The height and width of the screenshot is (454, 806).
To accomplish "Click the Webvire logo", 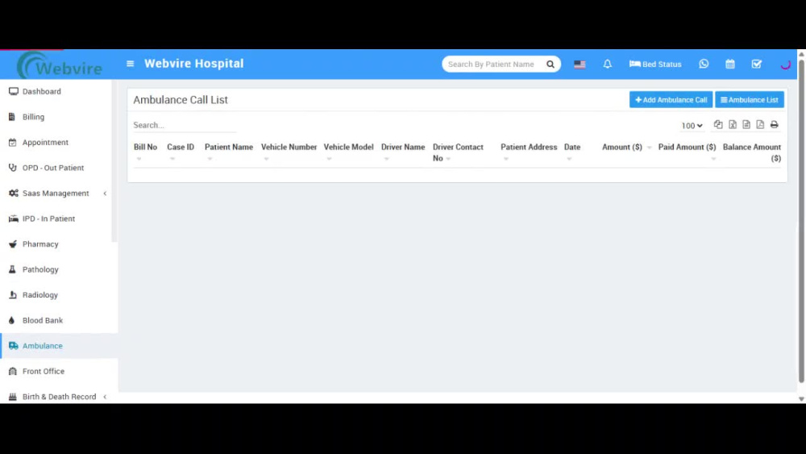I will [x=60, y=65].
